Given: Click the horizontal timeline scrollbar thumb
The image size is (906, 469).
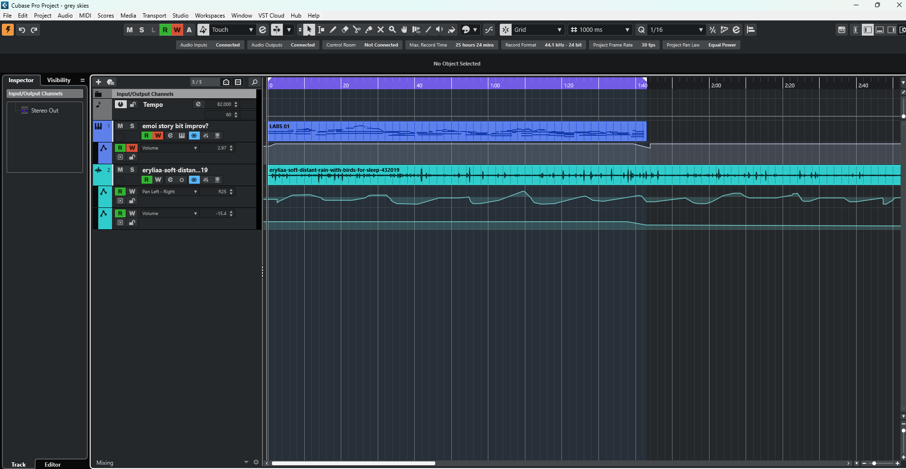Looking at the screenshot, I should point(353,463).
